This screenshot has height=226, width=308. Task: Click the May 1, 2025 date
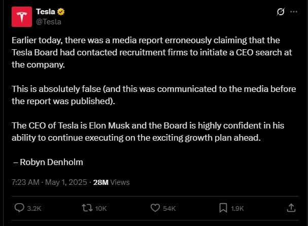66,182
